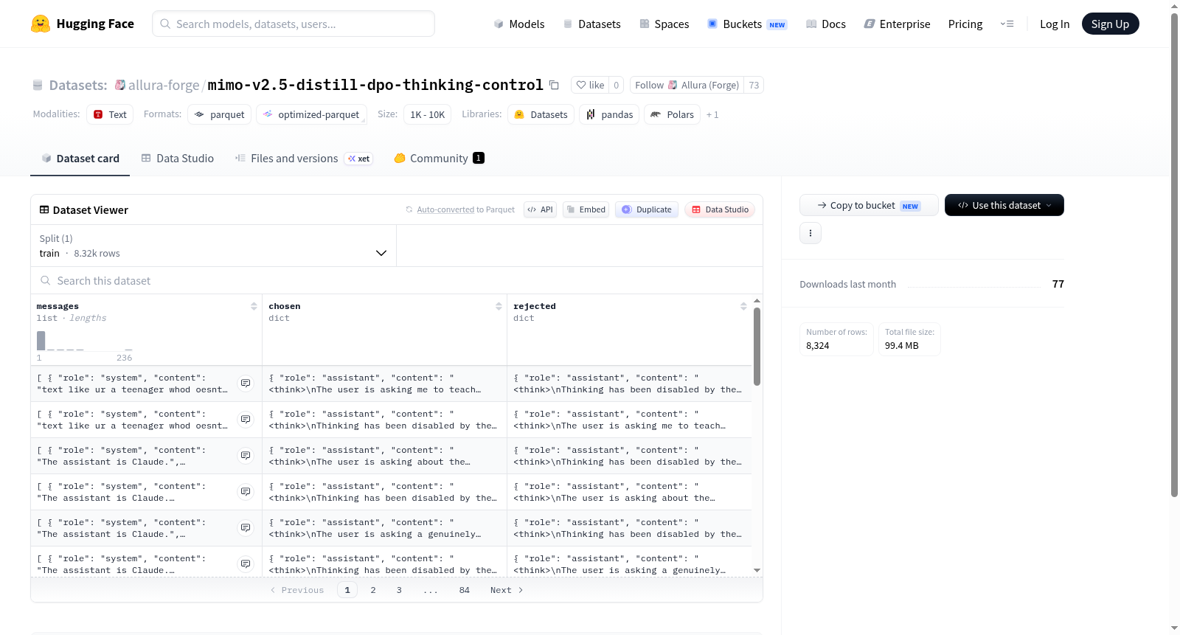Click the Text modality tag

pos(110,114)
